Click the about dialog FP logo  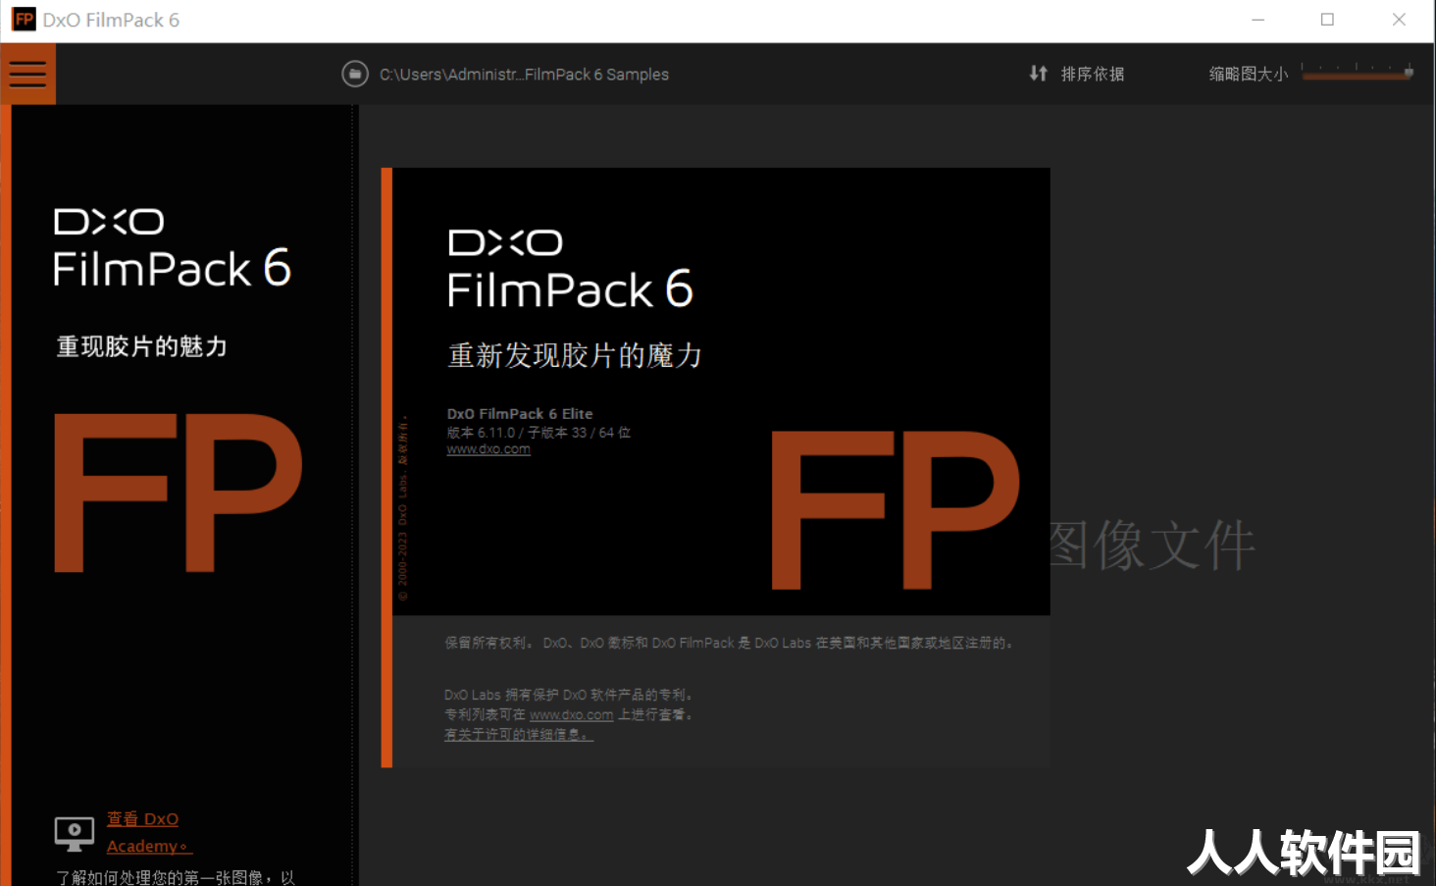click(x=896, y=510)
